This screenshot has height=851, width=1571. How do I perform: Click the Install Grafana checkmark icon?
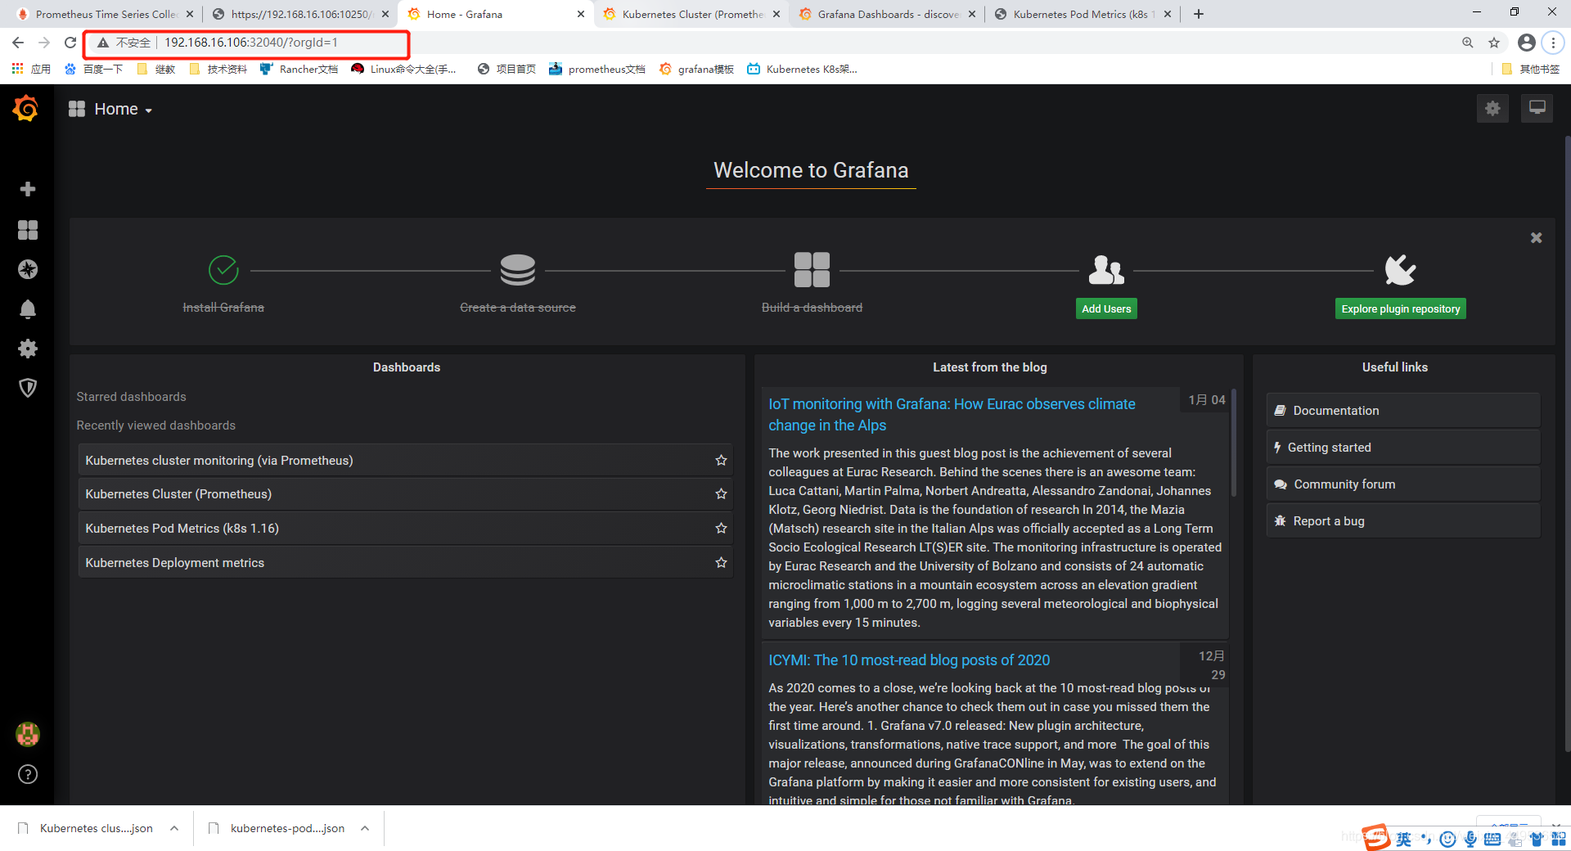pyautogui.click(x=223, y=270)
